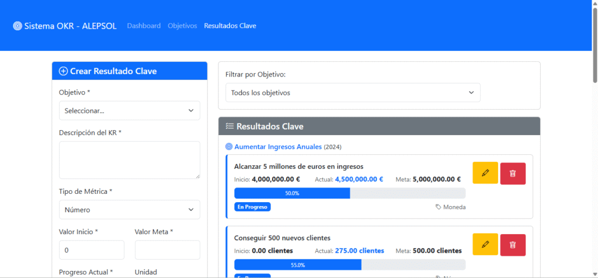Click the Conseguir 500 nuevos clientes title

pos(282,238)
